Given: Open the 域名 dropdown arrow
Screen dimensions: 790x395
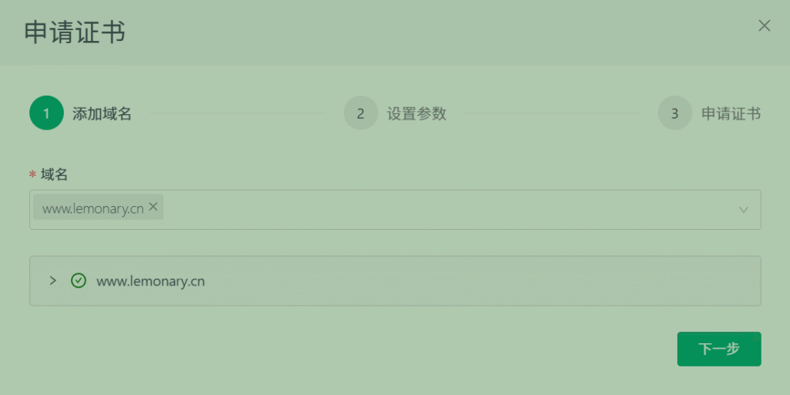Looking at the screenshot, I should [x=744, y=209].
